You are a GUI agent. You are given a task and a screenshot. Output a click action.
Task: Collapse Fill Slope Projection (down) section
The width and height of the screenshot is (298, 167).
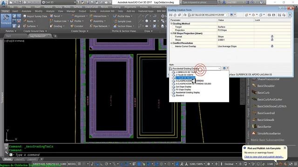tap(171, 33)
